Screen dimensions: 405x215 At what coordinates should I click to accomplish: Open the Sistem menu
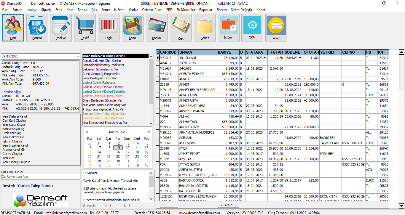(221, 10)
